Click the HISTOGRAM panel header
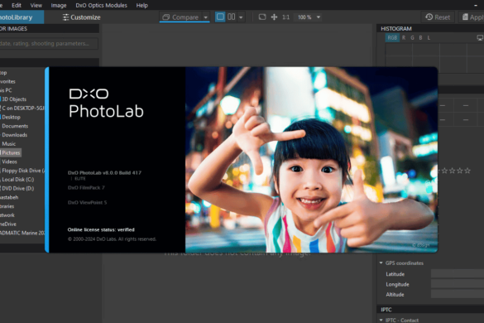 pyautogui.click(x=430, y=29)
